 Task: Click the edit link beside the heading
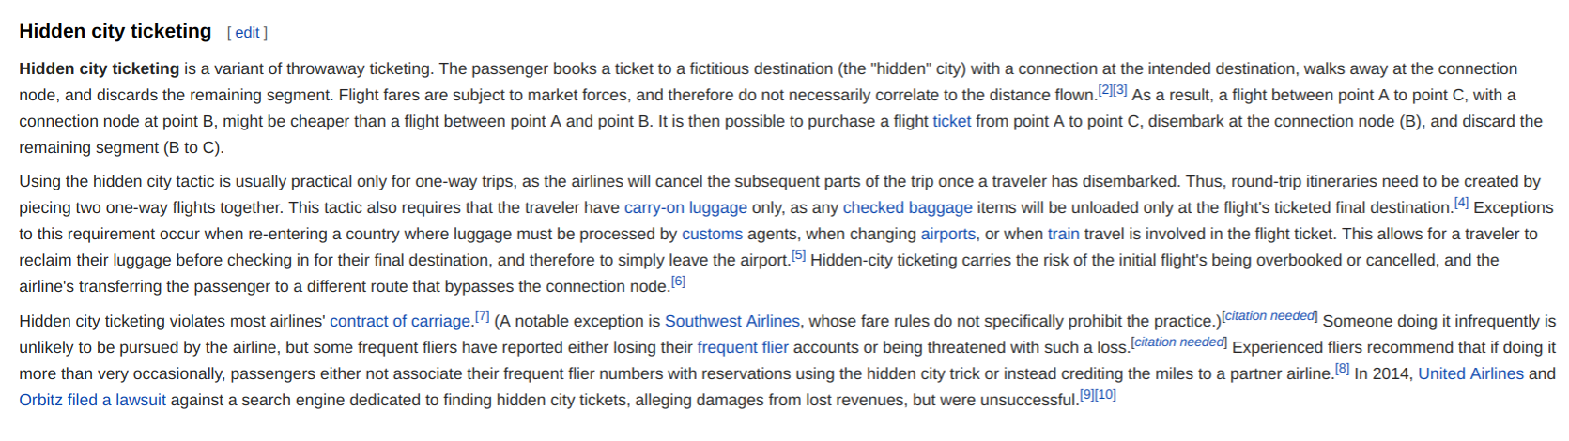point(247,33)
